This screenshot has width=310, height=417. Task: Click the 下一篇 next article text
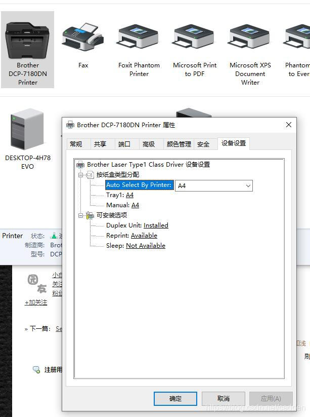coord(40,329)
